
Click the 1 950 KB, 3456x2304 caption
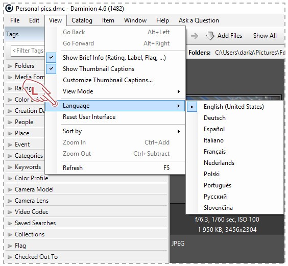227,230
